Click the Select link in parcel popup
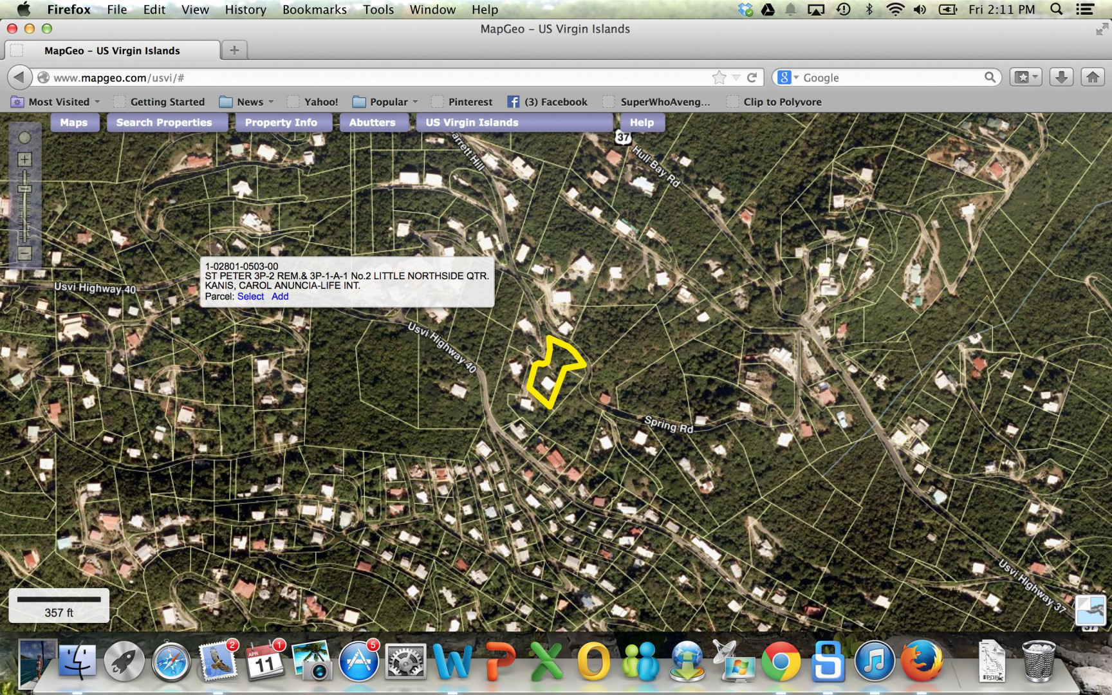This screenshot has height=695, width=1112. [250, 297]
